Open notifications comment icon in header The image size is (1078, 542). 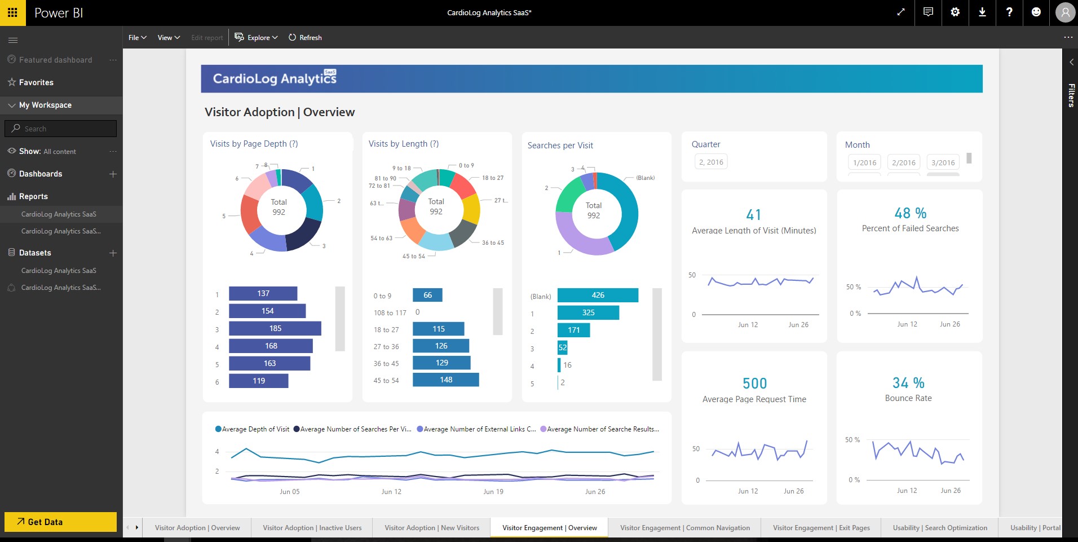928,12
